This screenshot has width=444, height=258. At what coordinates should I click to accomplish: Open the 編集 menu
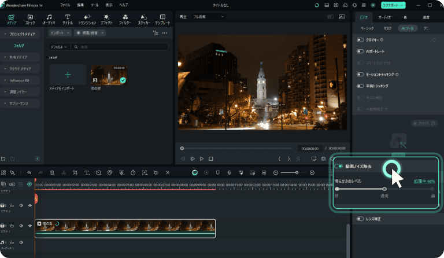(x=80, y=5)
